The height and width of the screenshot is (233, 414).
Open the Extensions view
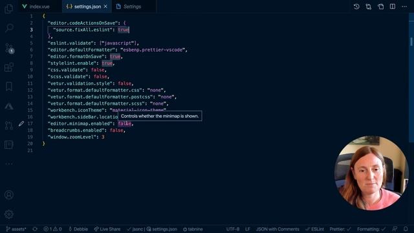(9, 67)
